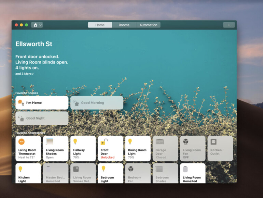Activate the I'm Home scene
The width and height of the screenshot is (263, 198).
point(42,103)
